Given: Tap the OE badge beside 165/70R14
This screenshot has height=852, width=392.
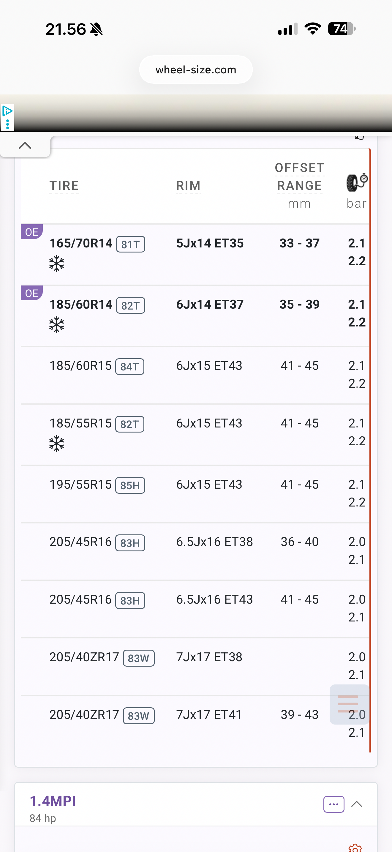Looking at the screenshot, I should (32, 232).
